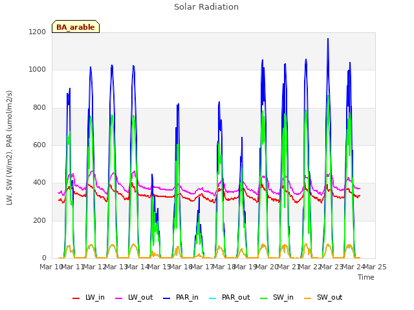This screenshot has height=310, width=414.
Task: Click the SW_out legend label
Action: coord(329,297)
